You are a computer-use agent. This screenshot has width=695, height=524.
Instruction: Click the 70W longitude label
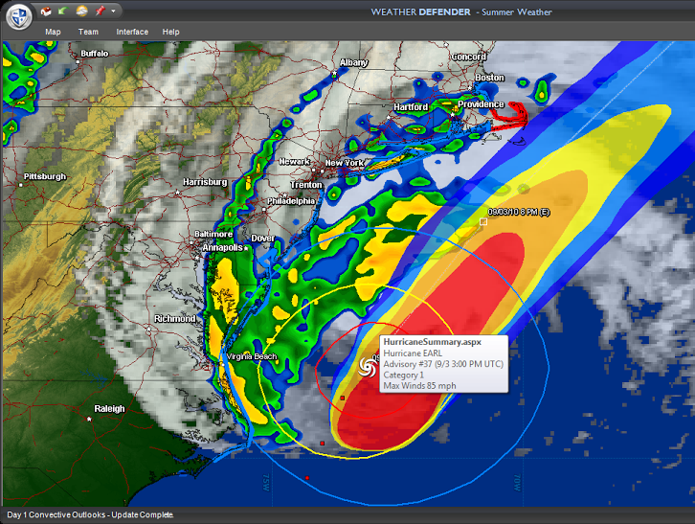point(517,482)
